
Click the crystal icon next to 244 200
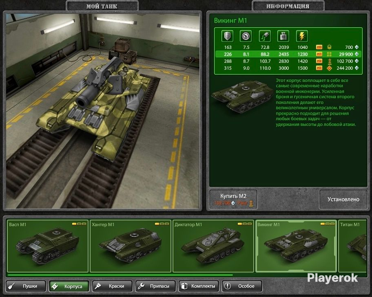(356, 68)
